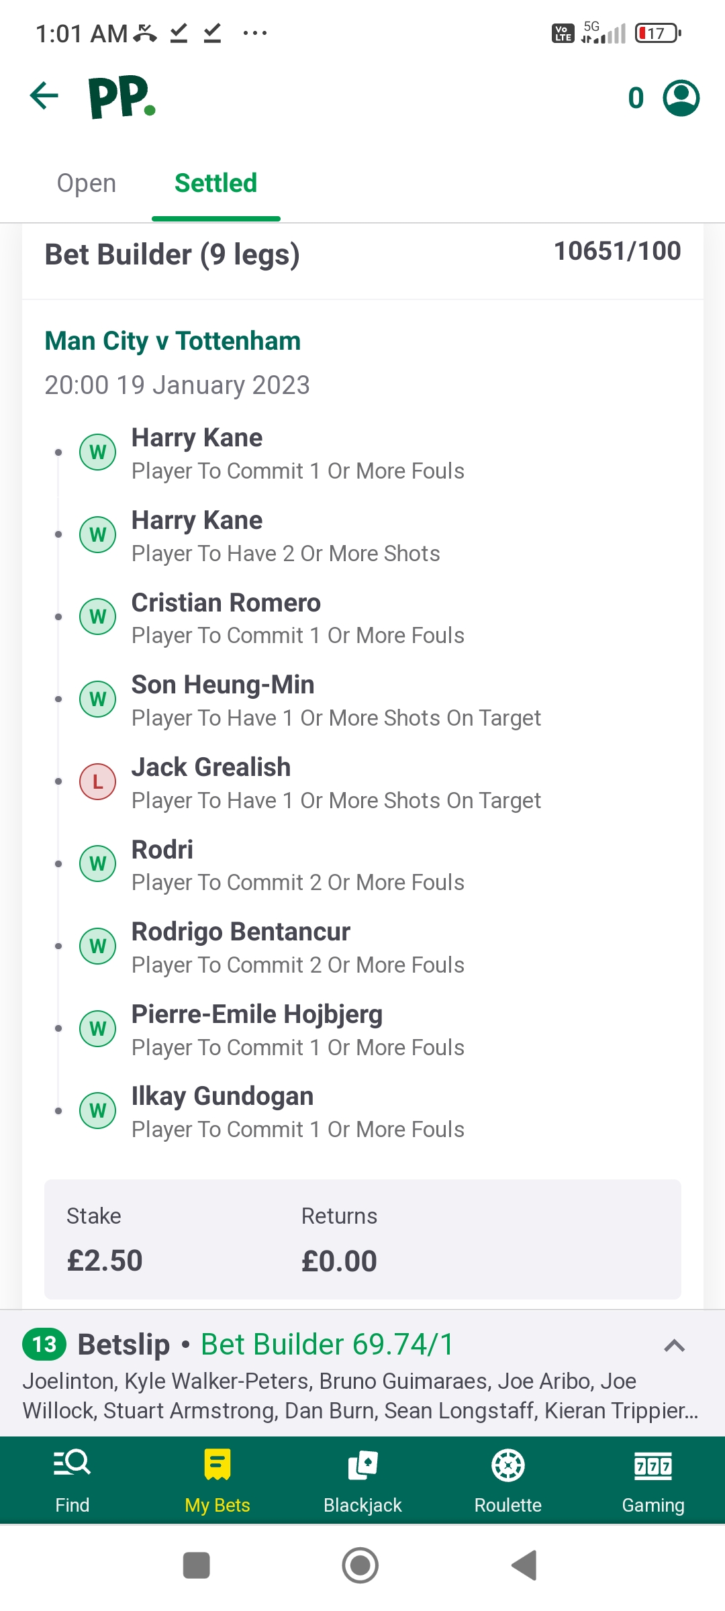Image resolution: width=725 pixels, height=1611 pixels.
Task: Select the Settled bets tab
Action: pos(215,183)
